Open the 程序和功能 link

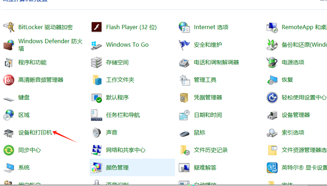33,62
